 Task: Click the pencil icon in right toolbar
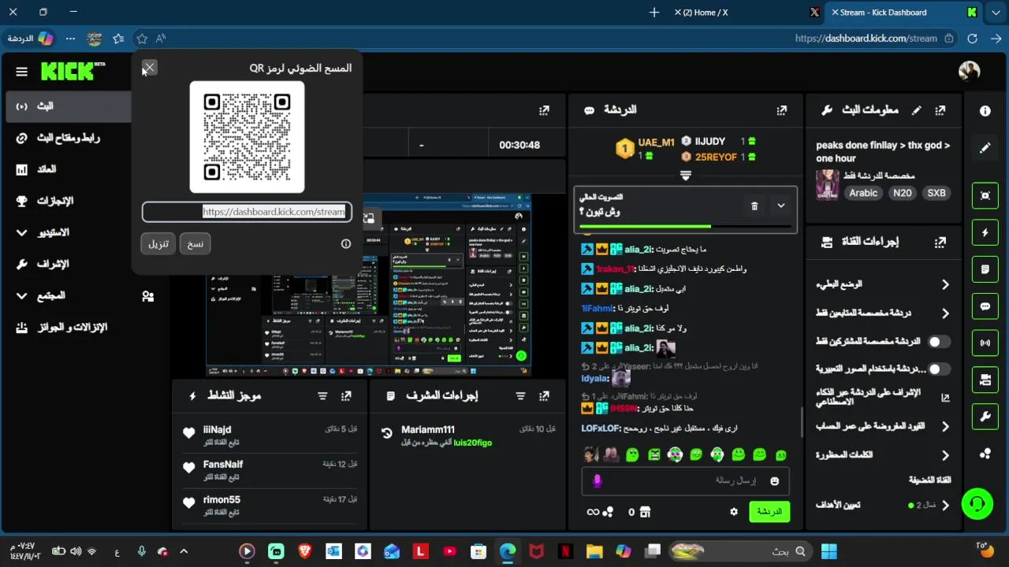tap(985, 147)
